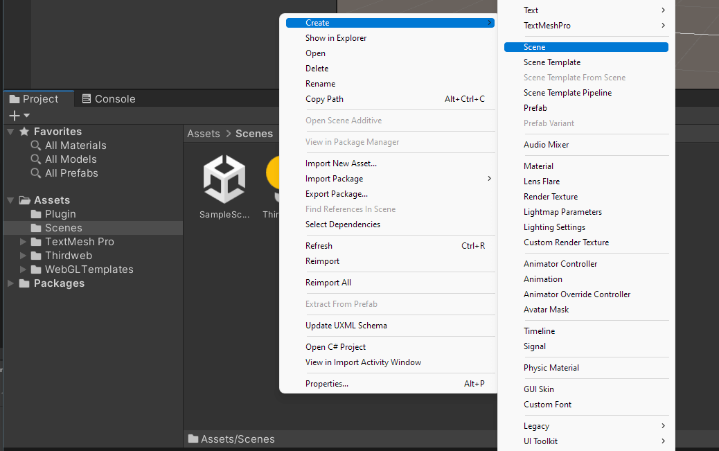719x451 pixels.
Task: Select the Favorites star icon
Action: [x=24, y=132]
